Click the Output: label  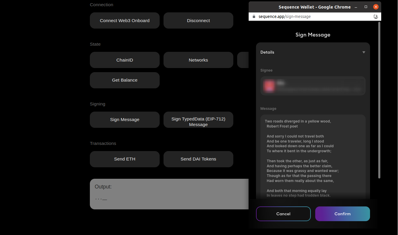[103, 187]
